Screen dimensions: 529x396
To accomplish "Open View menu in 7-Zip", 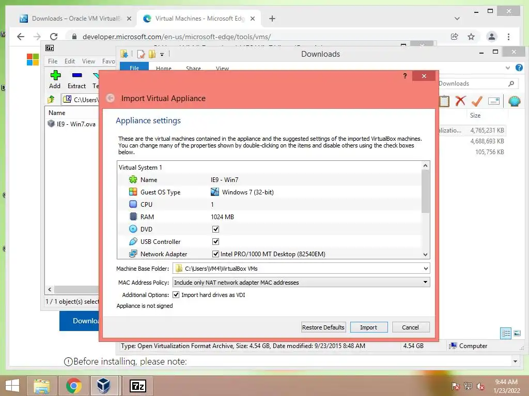I will coord(88,61).
